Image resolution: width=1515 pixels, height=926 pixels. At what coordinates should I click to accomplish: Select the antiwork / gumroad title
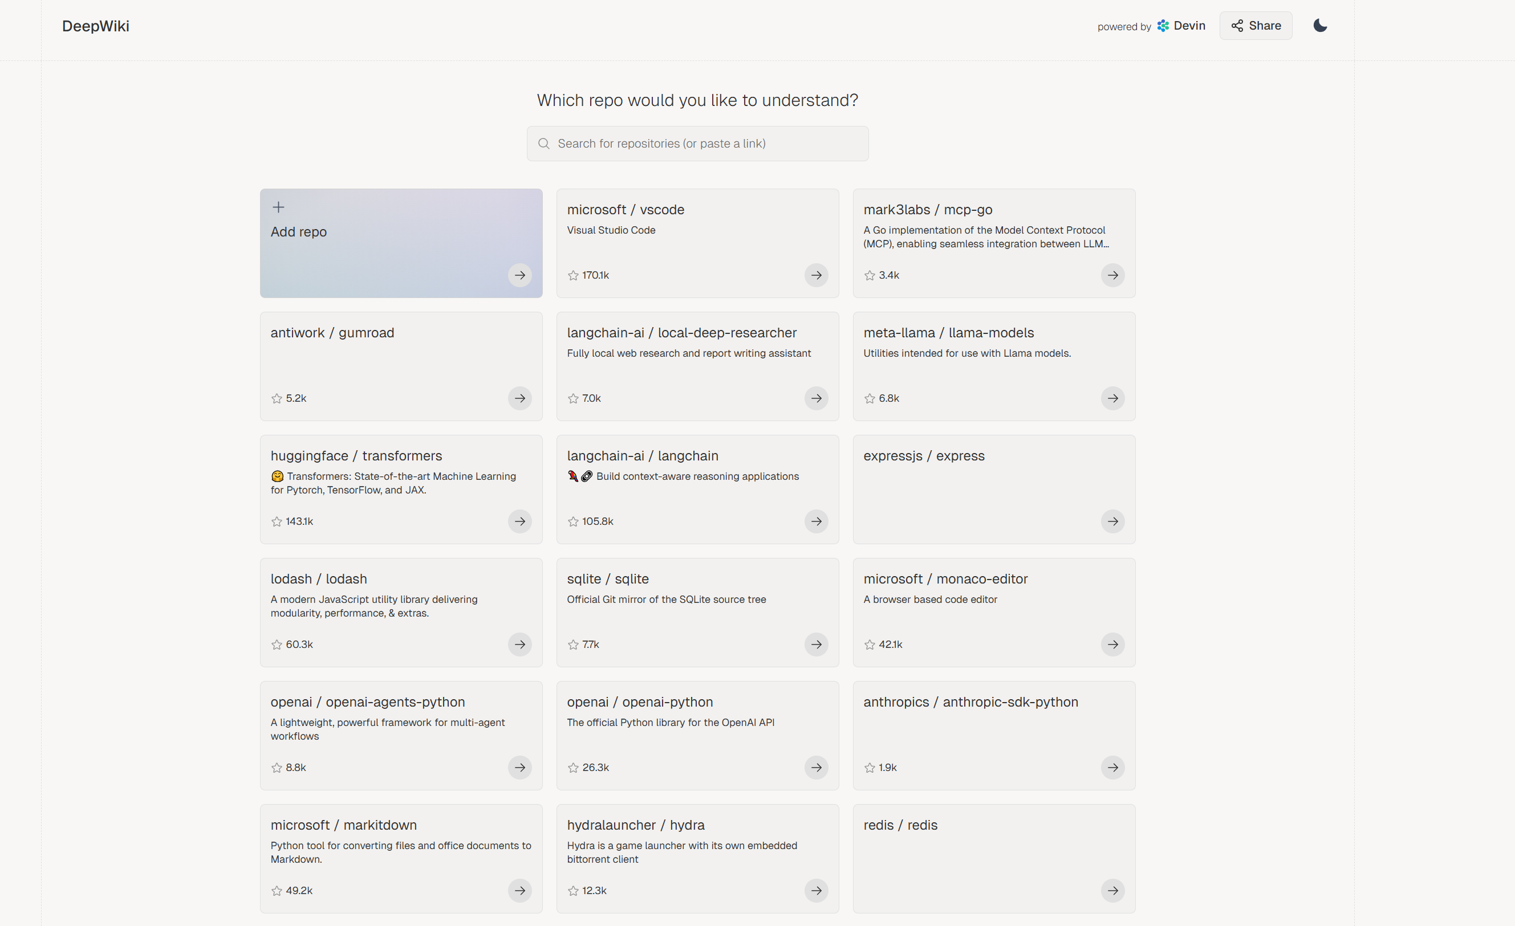[x=332, y=332]
